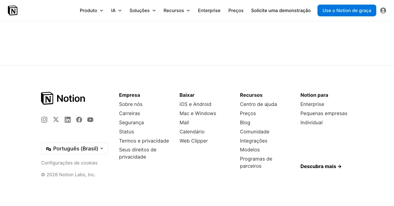Image resolution: width=394 pixels, height=206 pixels.
Task: Click the footer Notion logo
Action: click(x=63, y=98)
